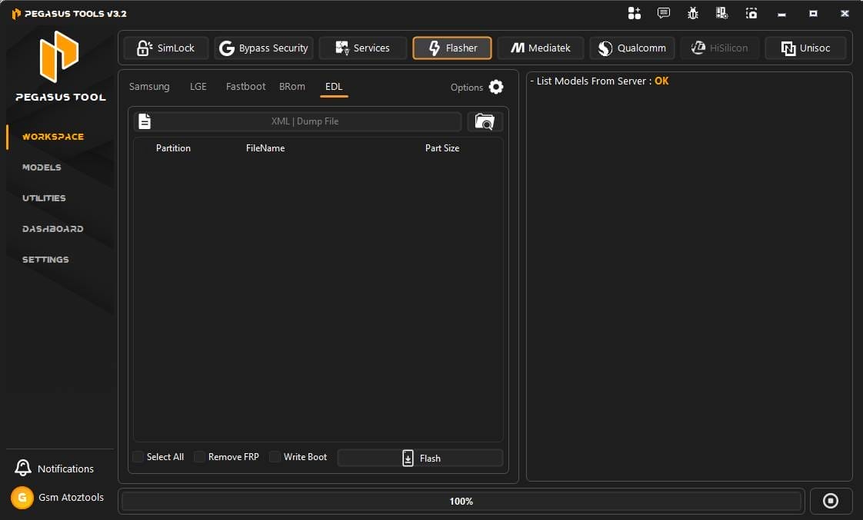Open the stop/record control beside the progress bar
This screenshot has height=520, width=863.
point(831,500)
